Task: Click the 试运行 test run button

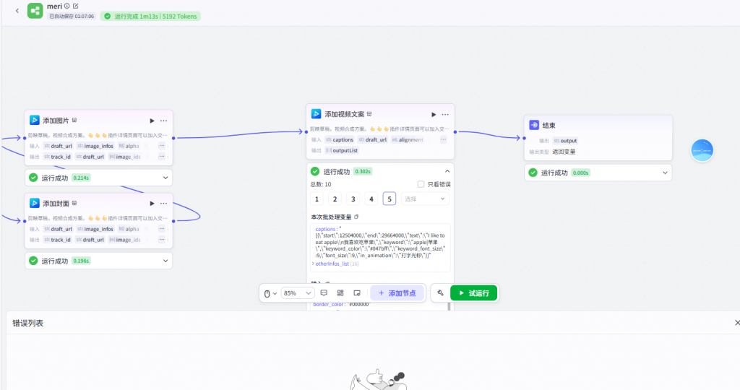Action: (473, 293)
